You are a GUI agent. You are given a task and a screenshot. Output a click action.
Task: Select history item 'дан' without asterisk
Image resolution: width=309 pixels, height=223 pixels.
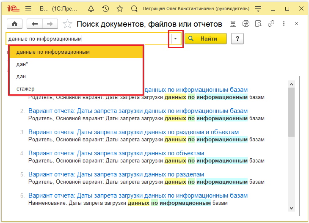[x=76, y=77]
